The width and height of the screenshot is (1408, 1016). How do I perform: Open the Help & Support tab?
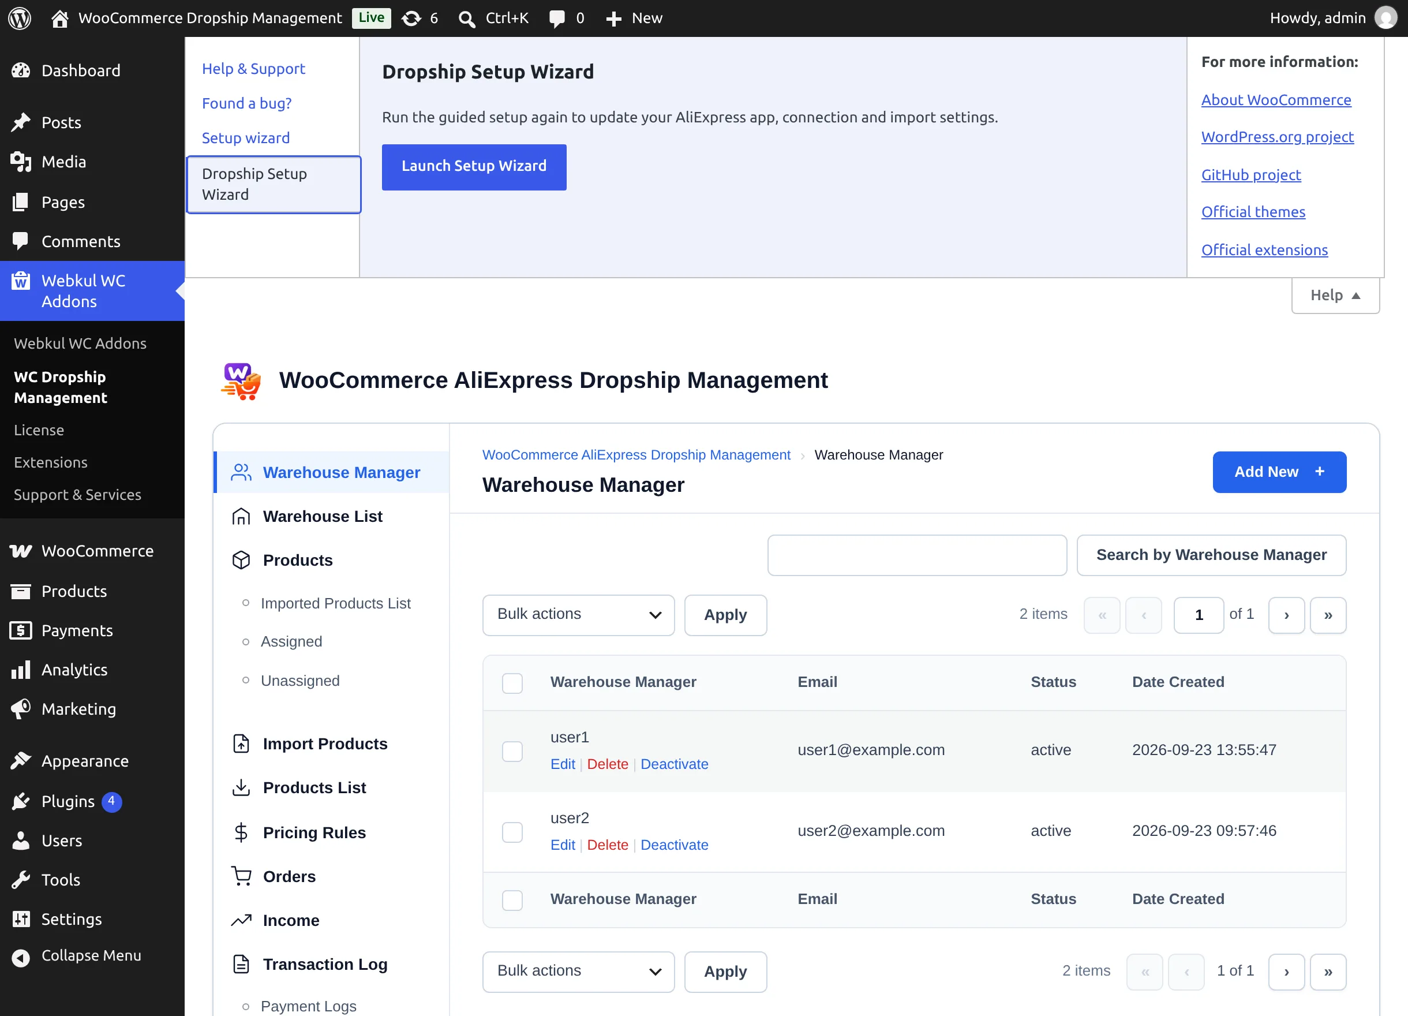coord(253,68)
